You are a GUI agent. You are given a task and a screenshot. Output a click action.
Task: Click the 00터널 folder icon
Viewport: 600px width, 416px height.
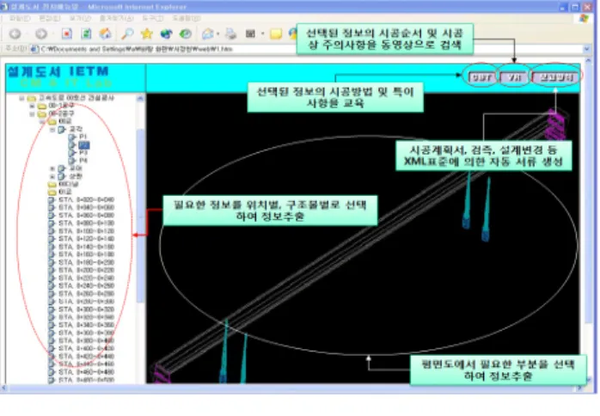click(x=52, y=185)
